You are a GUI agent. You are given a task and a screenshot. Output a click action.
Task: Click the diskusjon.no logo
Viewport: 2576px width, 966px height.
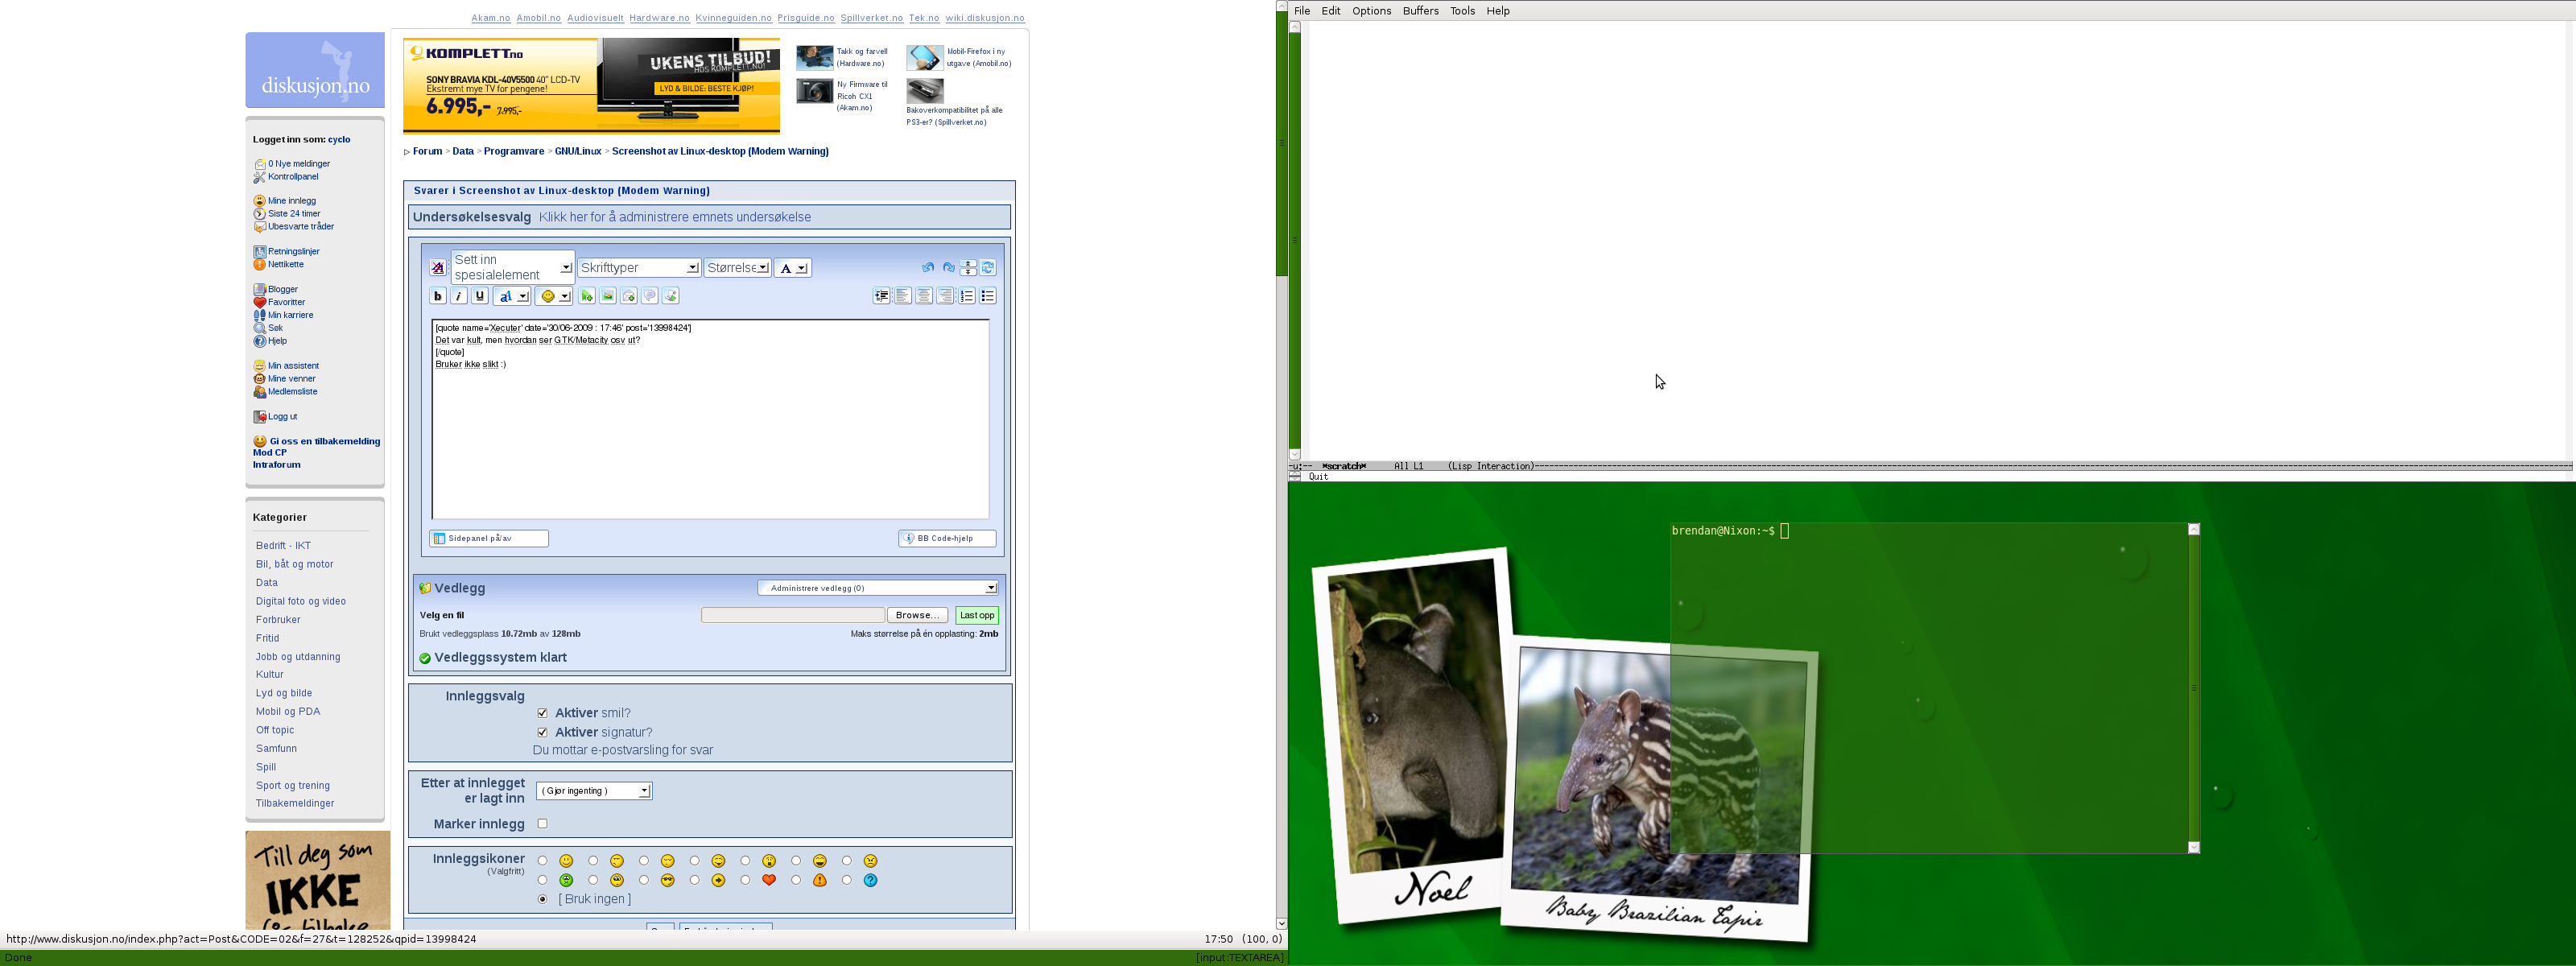(315, 70)
